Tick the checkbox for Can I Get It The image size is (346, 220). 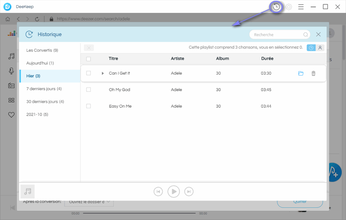pyautogui.click(x=89, y=73)
